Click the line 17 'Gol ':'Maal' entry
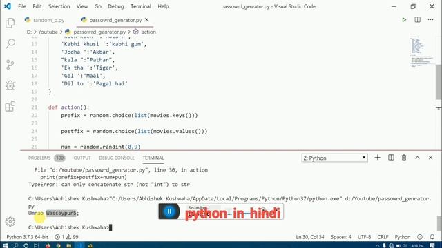 tap(83, 76)
